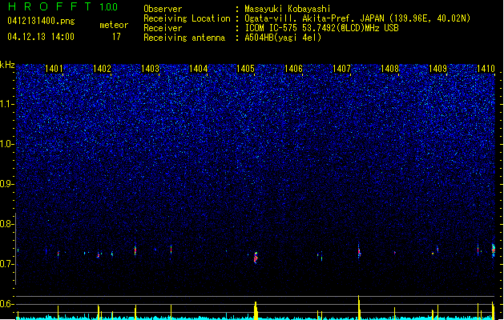
Task: Click the 0.6 kHz axis label
Action: [7, 304]
